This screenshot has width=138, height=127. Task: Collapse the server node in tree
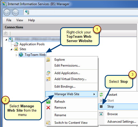tap(6, 40)
